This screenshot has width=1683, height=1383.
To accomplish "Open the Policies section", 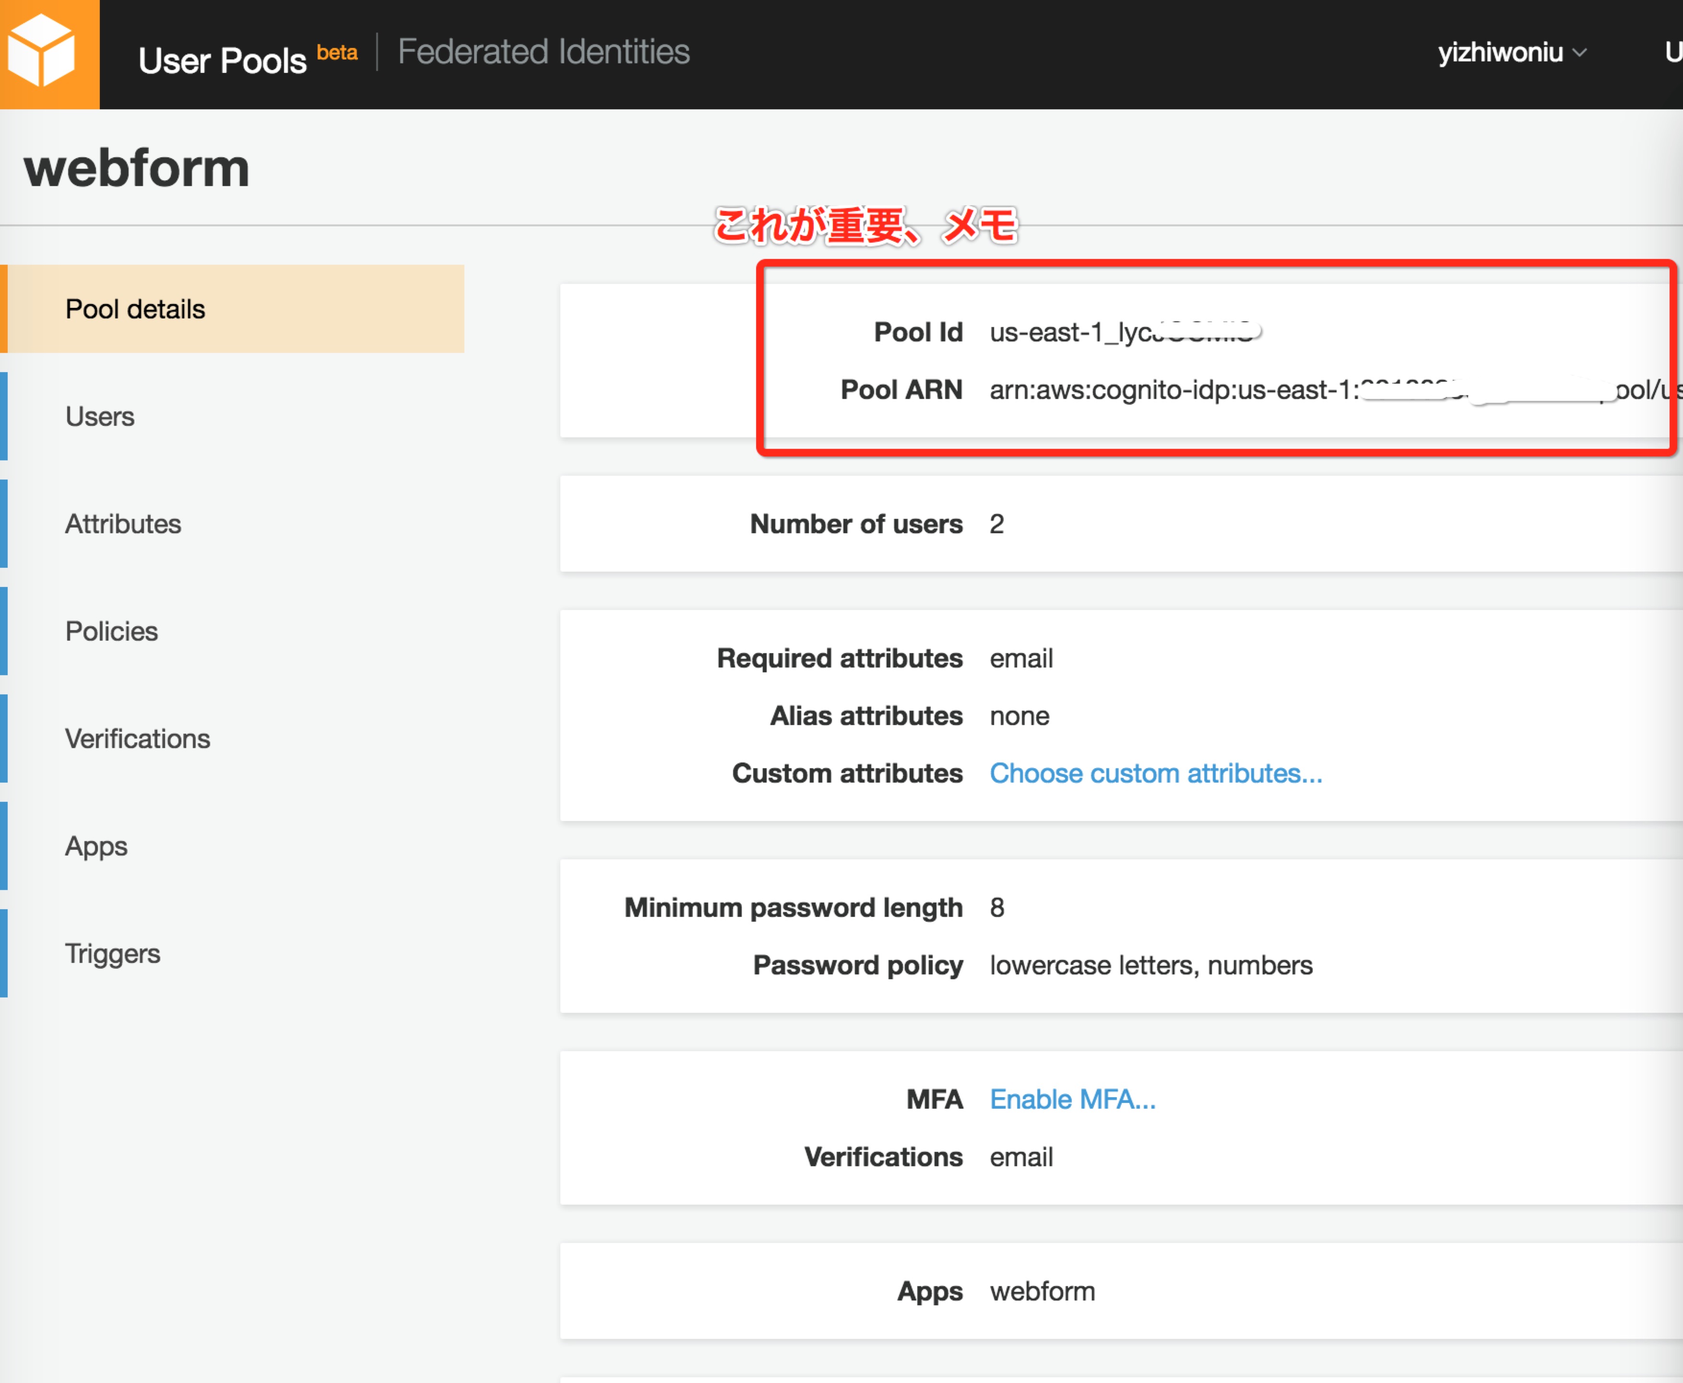I will tap(112, 631).
